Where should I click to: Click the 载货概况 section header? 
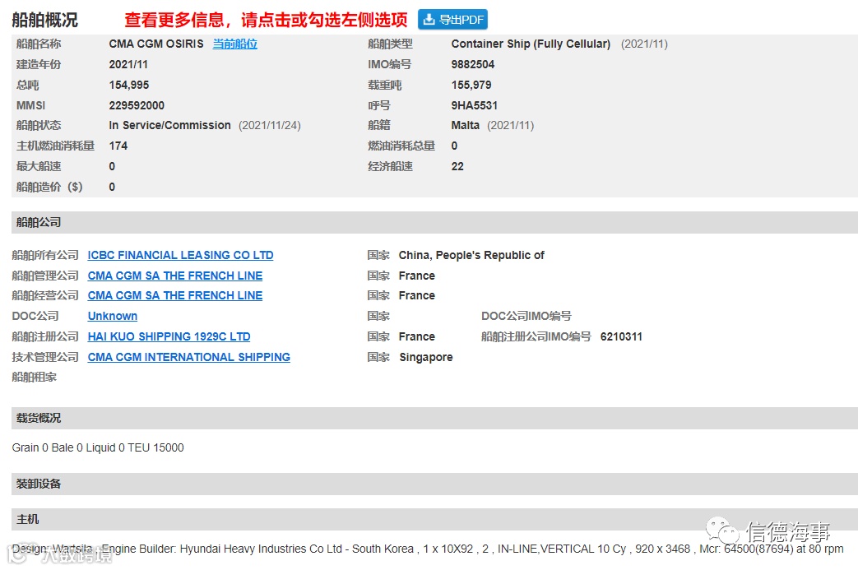click(x=434, y=418)
